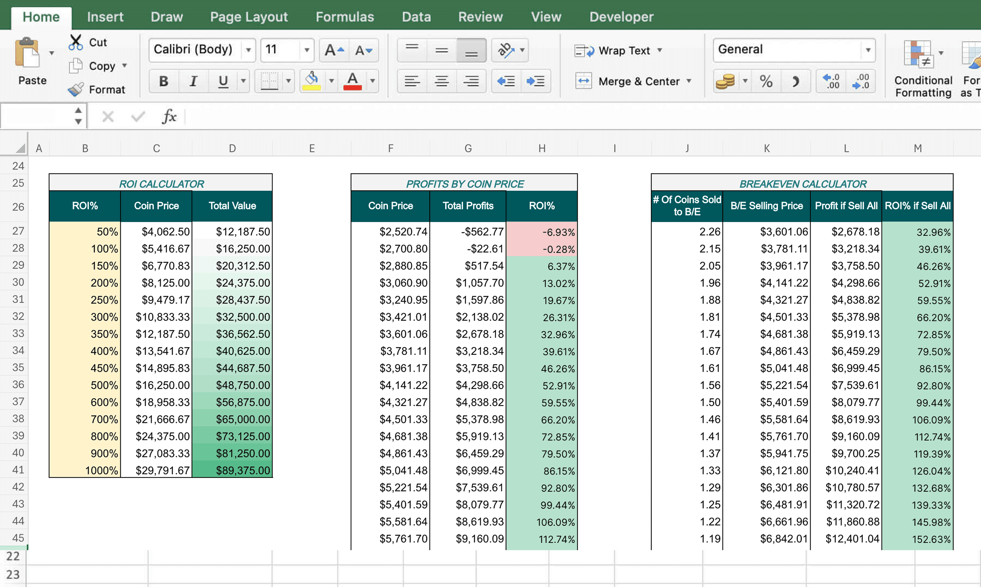Screen dimensions: 981x587
Task: Switch to the Formulas ribbon tab
Action: tap(345, 17)
